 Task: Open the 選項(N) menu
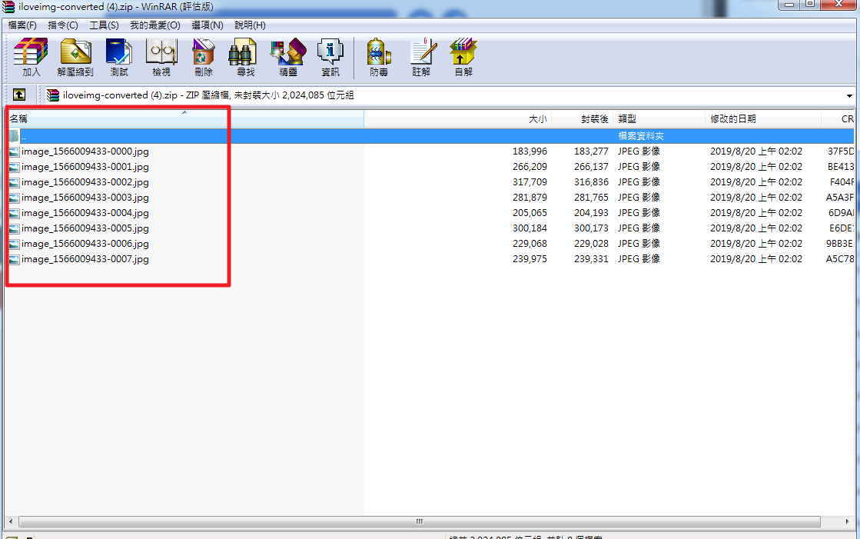point(208,25)
